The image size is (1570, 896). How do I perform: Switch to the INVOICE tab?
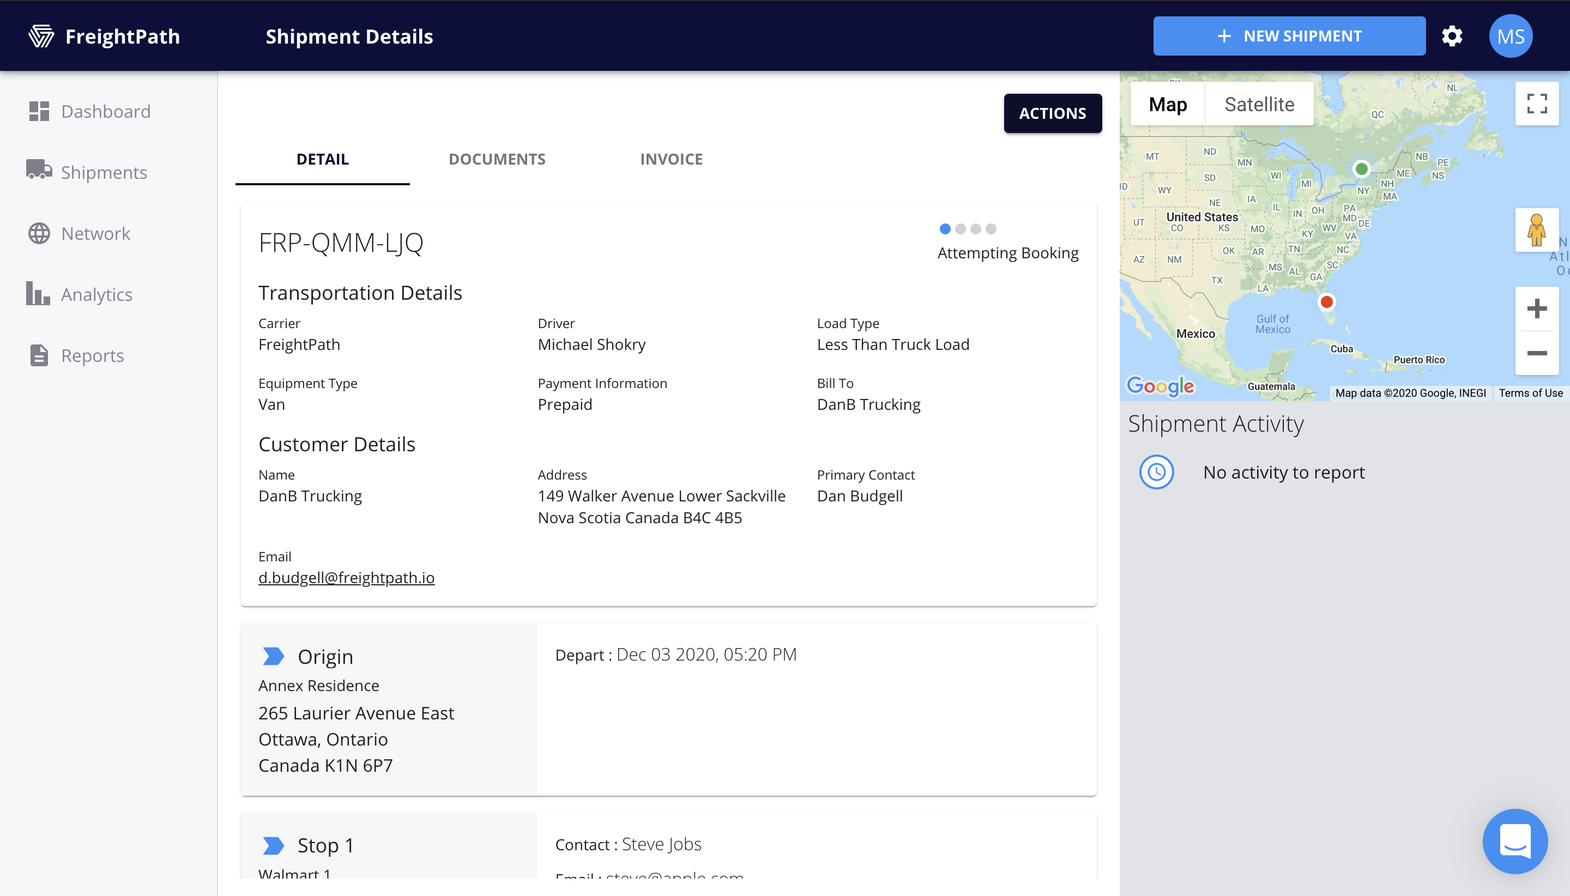pyautogui.click(x=671, y=159)
